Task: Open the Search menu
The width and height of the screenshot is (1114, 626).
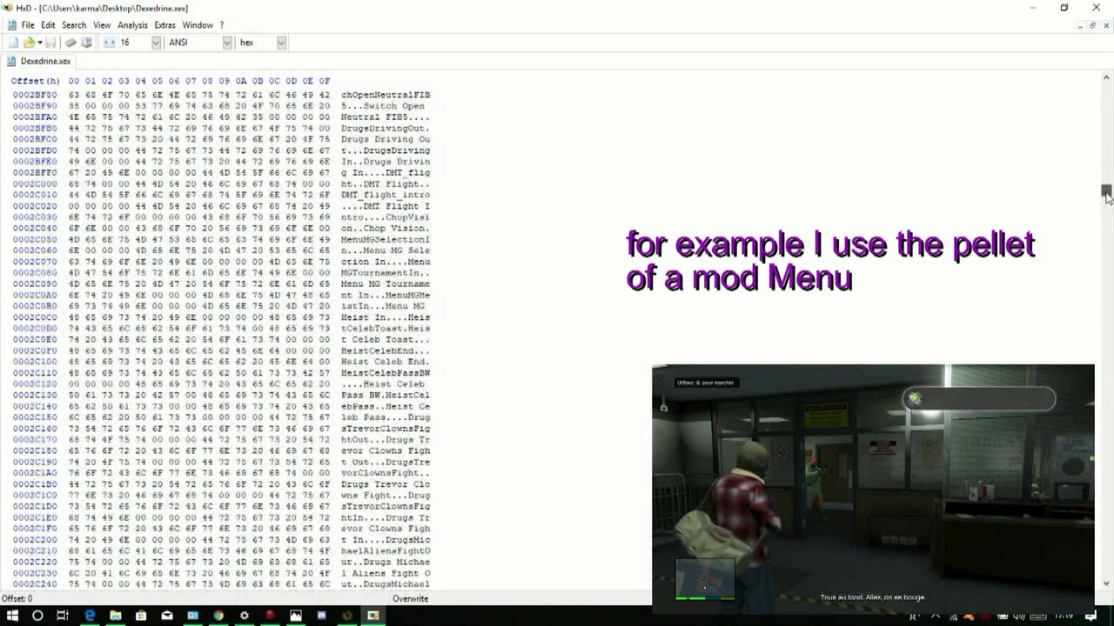Action: (74, 25)
